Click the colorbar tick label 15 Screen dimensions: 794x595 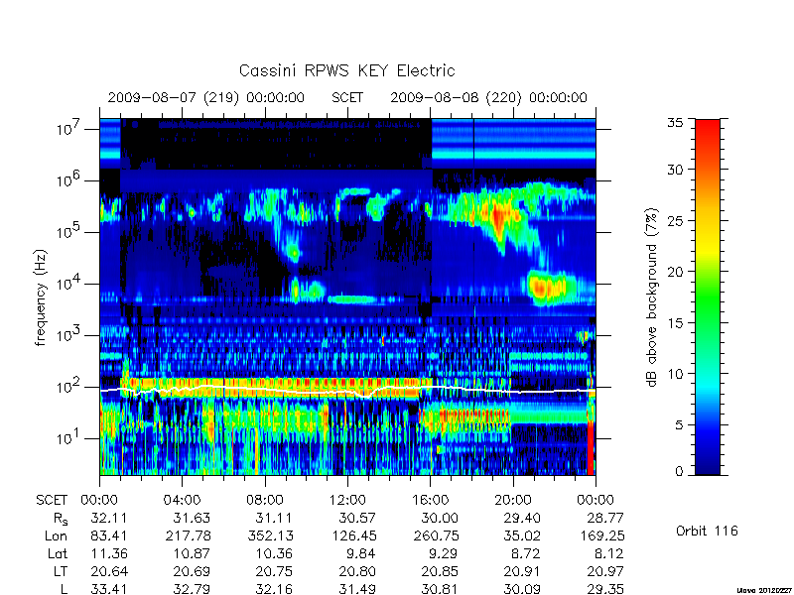pos(675,323)
